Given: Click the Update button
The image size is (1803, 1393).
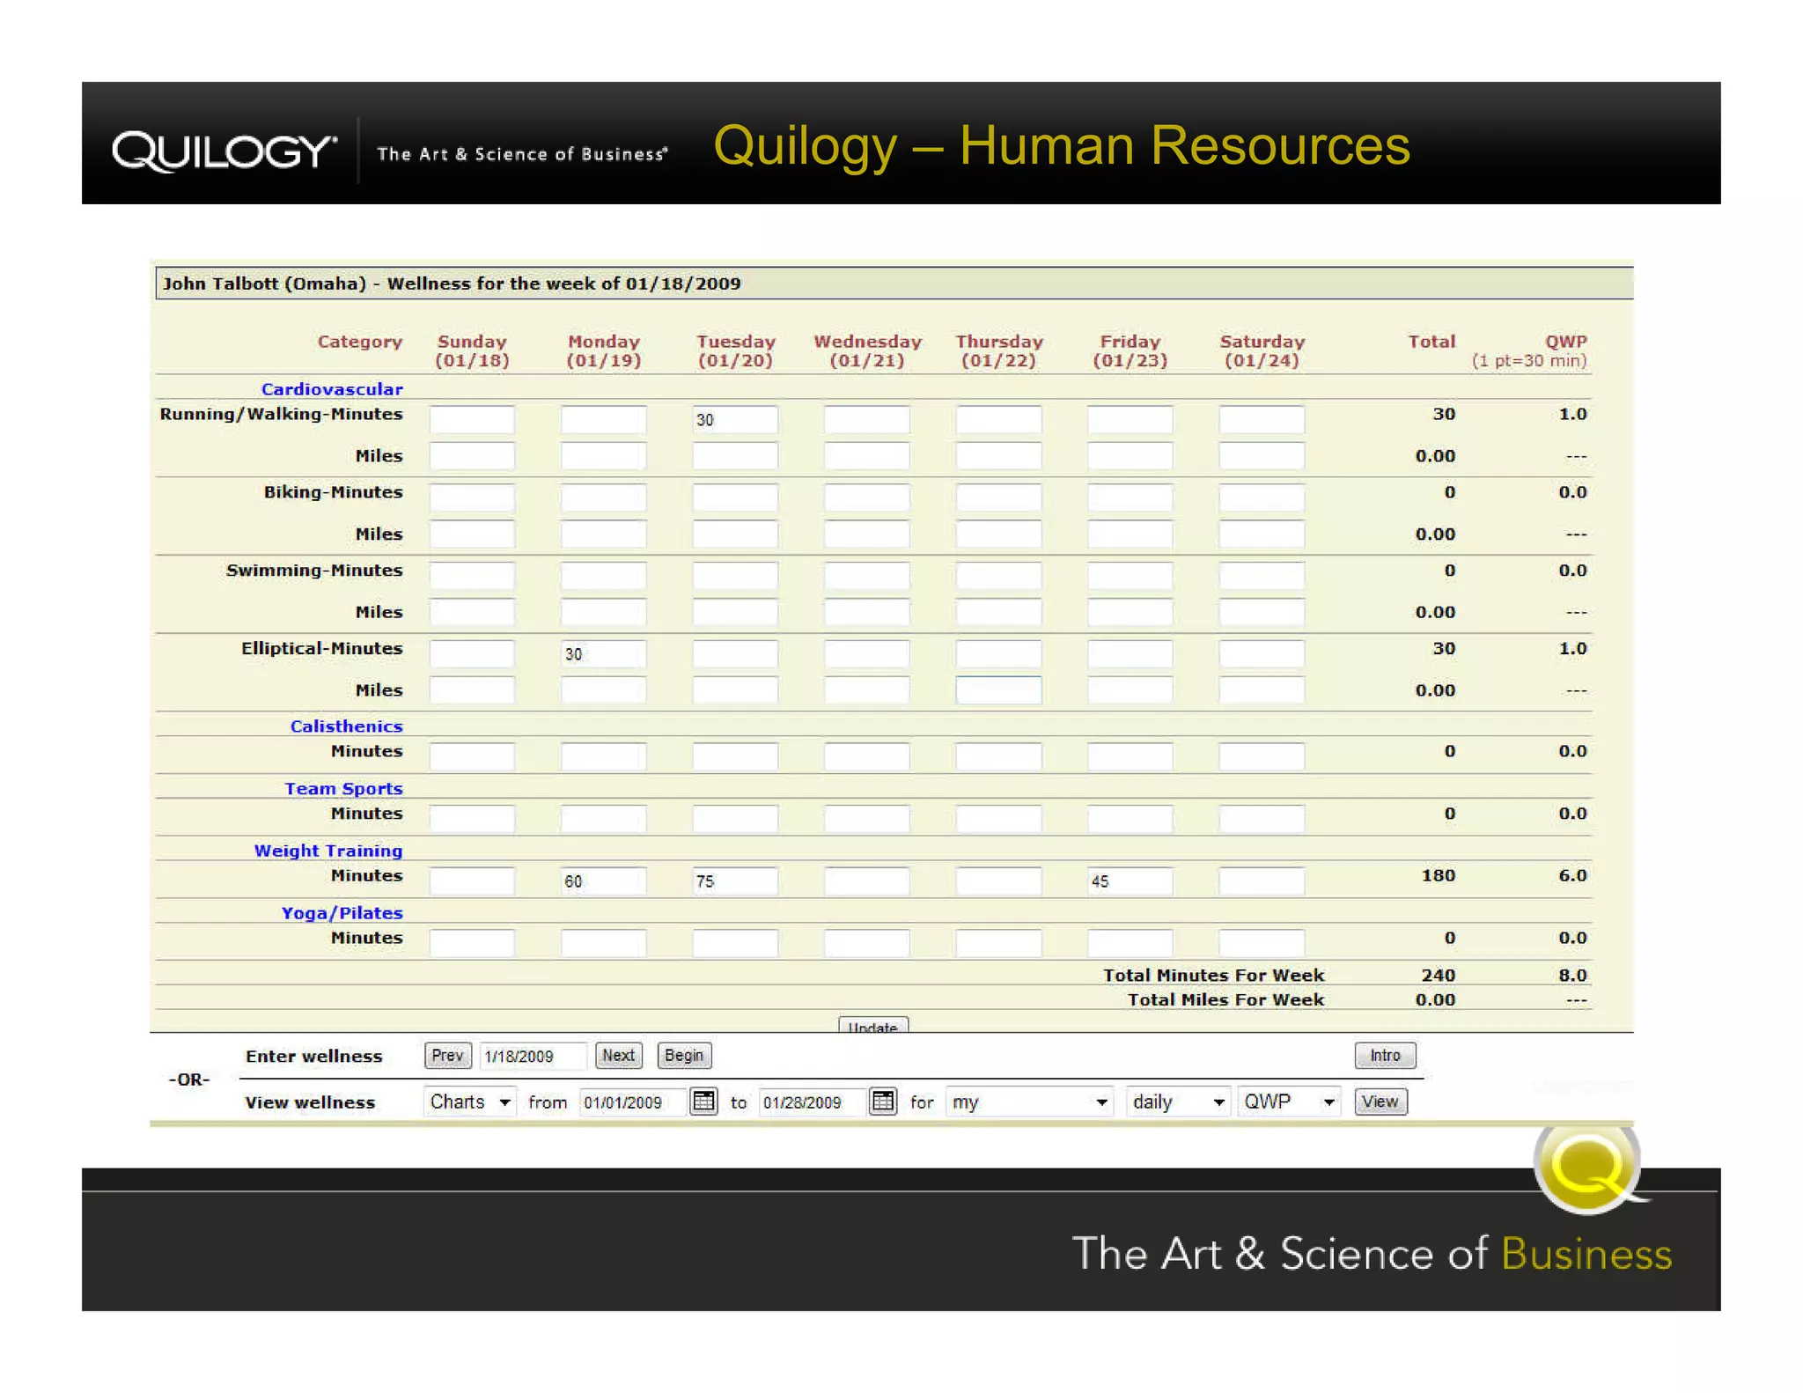Looking at the screenshot, I should click(872, 1026).
